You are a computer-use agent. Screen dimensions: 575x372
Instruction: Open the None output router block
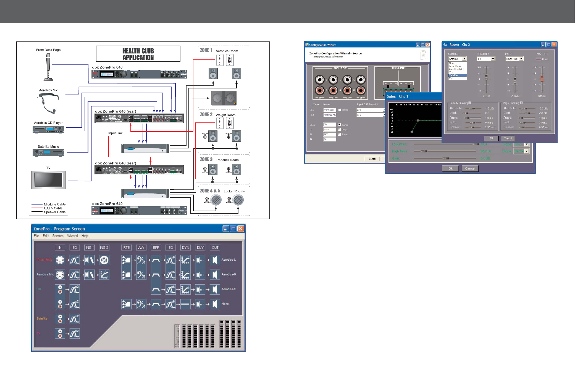pos(127,304)
